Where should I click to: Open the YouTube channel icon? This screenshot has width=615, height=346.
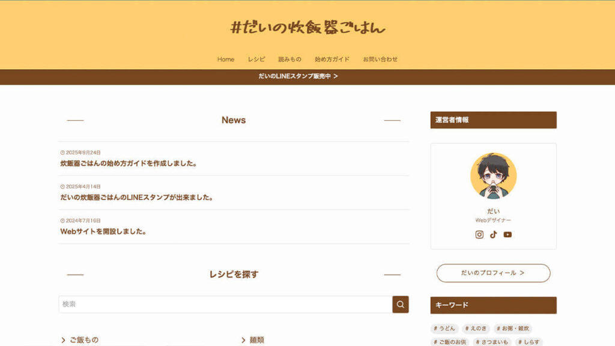507,235
